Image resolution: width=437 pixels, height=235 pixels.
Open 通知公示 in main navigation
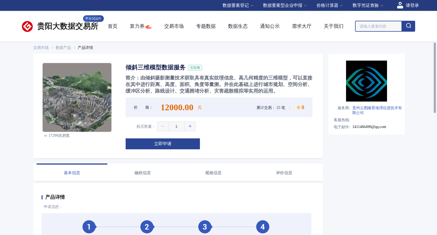point(270,26)
